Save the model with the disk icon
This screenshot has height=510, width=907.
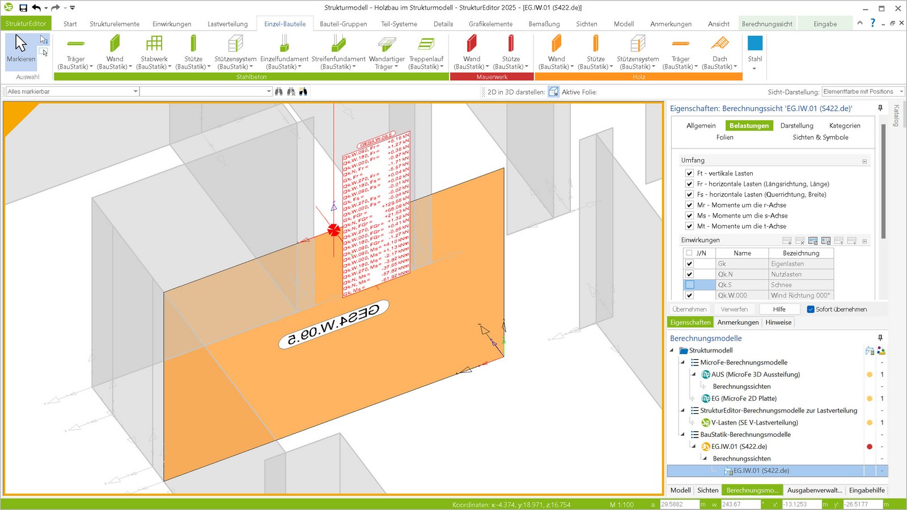click(23, 8)
